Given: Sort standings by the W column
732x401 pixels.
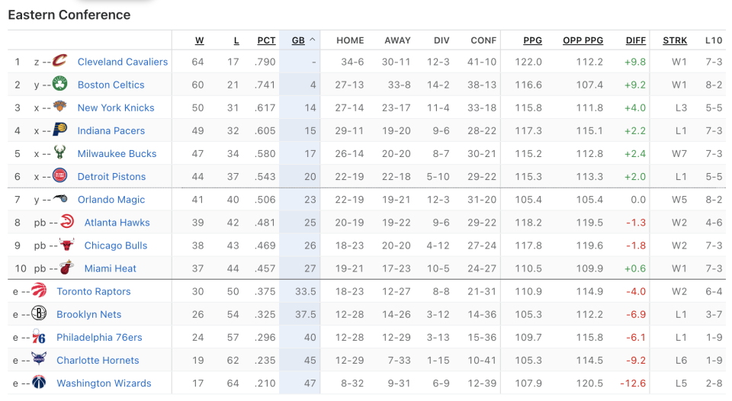Looking at the screenshot, I should pyautogui.click(x=199, y=40).
